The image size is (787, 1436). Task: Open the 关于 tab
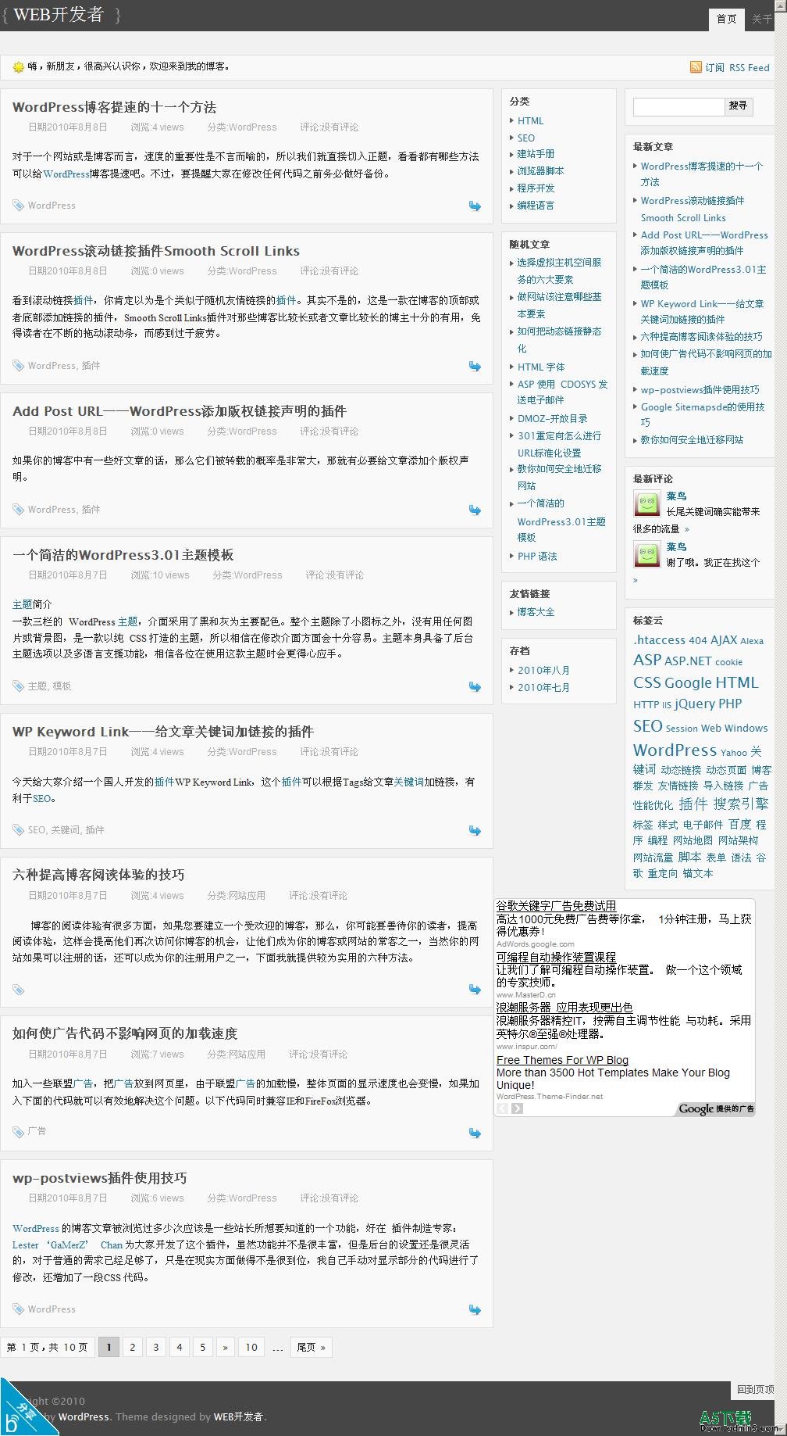762,19
